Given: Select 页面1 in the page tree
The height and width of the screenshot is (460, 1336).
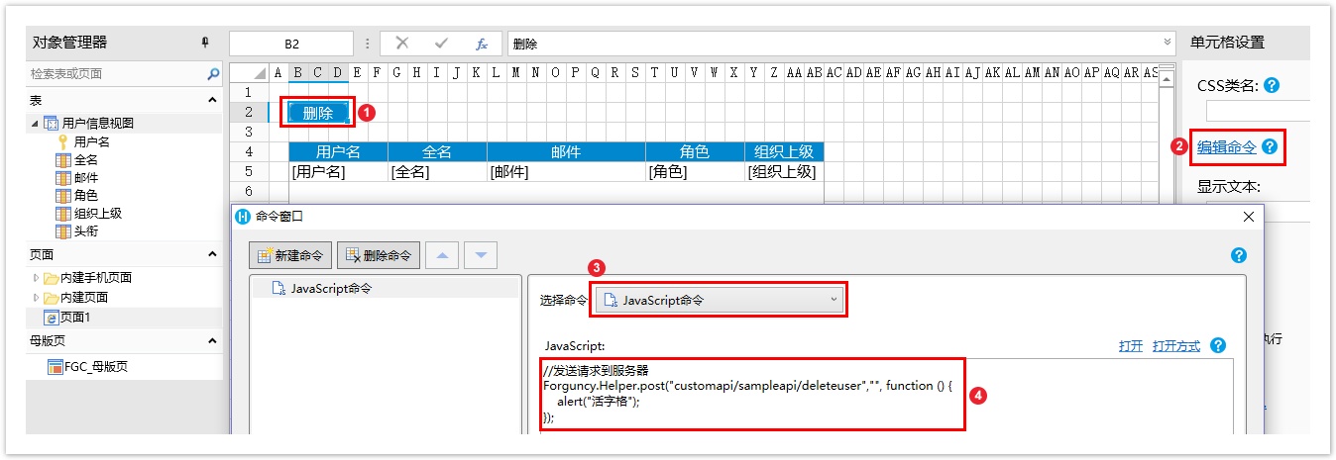Looking at the screenshot, I should pos(74,318).
